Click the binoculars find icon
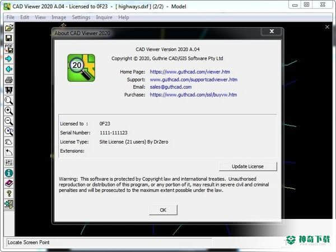This screenshot has width=336, height=252. (9, 90)
